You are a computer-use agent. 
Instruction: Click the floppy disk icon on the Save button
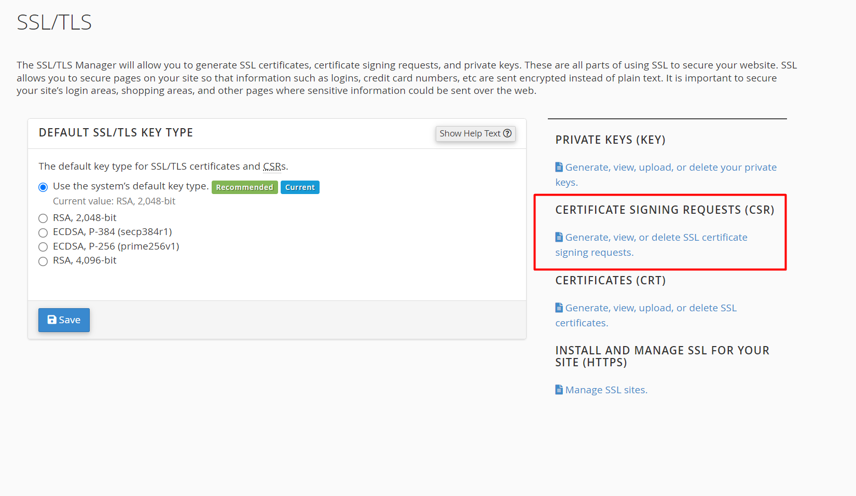(52, 320)
